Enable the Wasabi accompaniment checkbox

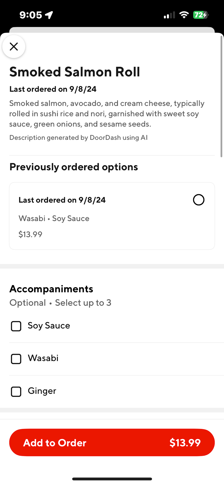(x=16, y=359)
